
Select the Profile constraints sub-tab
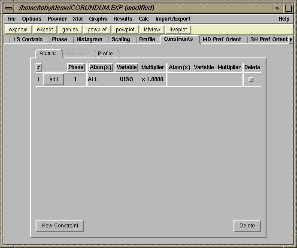pyautogui.click(x=105, y=54)
